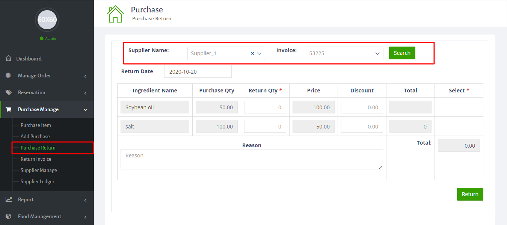Click the Return Qty field for Soybean oil
Image resolution: width=507 pixels, height=225 pixels.
point(265,107)
